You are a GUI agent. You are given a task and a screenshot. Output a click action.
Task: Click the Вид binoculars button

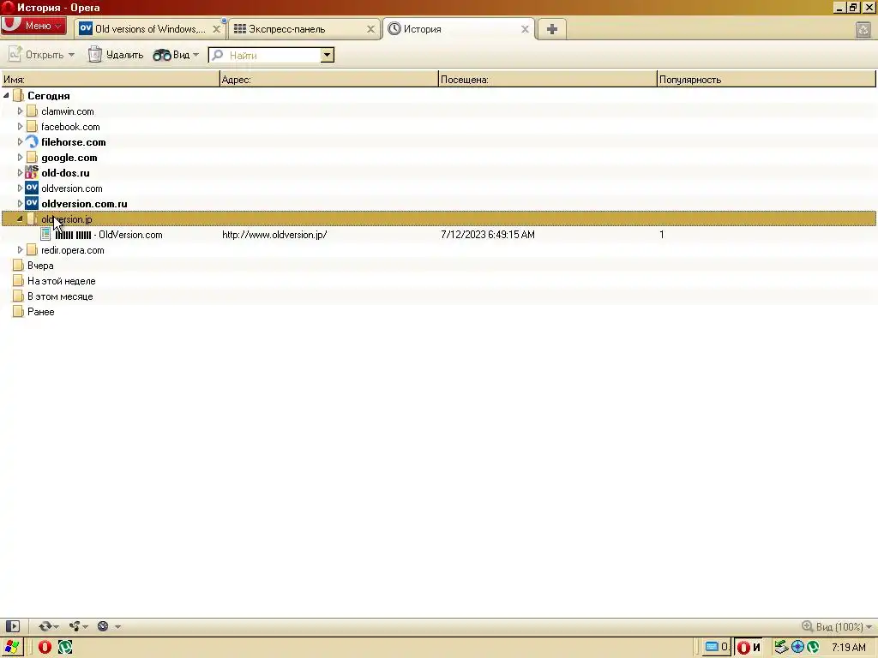(171, 55)
